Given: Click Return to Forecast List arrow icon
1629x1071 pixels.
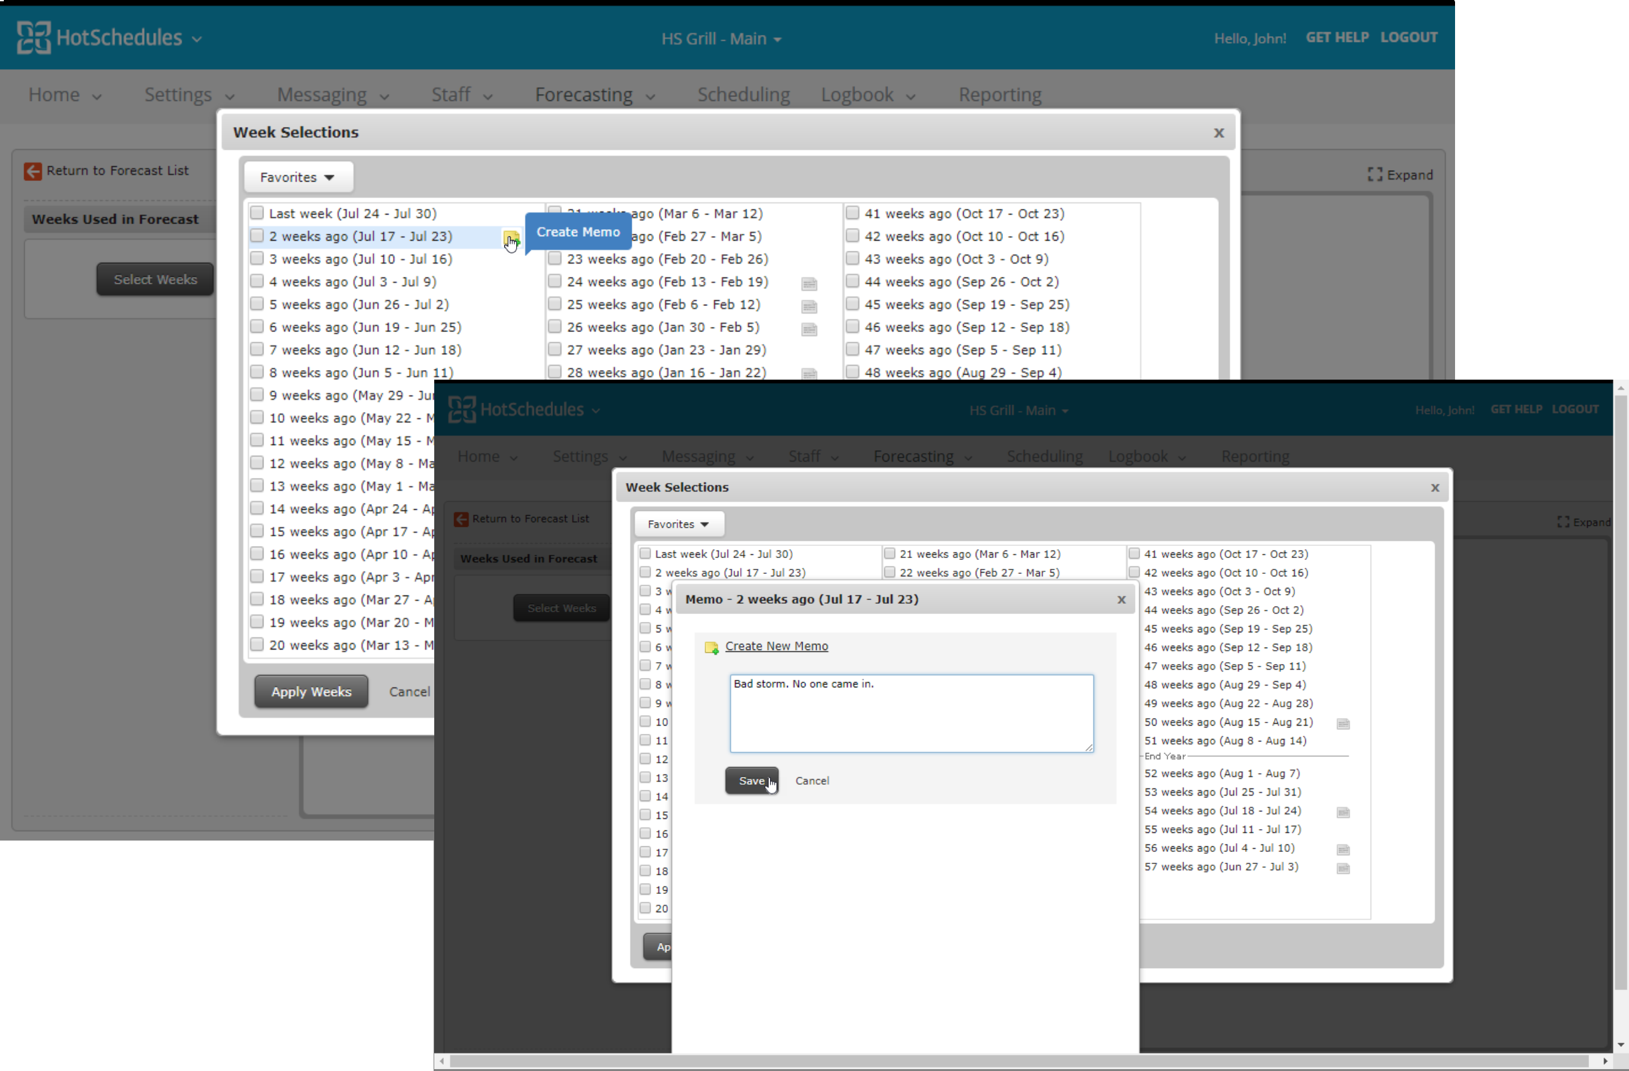Looking at the screenshot, I should pos(32,171).
